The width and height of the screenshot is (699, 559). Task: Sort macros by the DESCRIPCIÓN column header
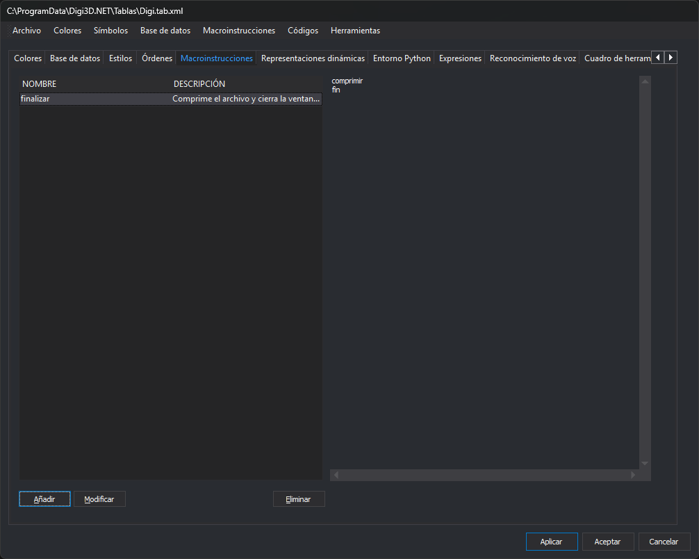247,84
